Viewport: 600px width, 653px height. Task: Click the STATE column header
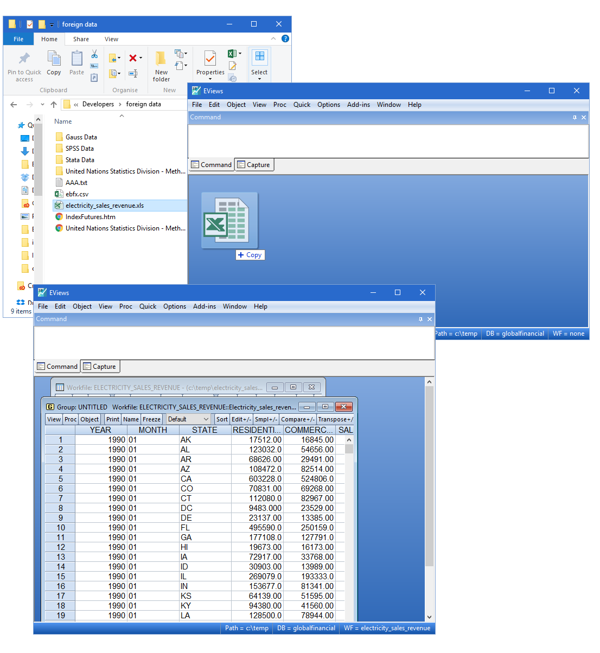coord(205,430)
